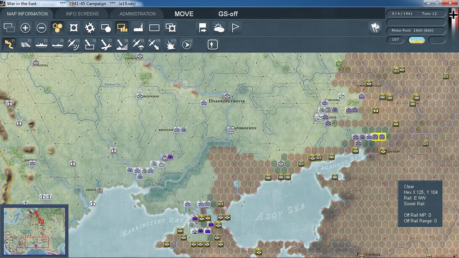
Task: Click the MOVE mode label
Action: pos(184,14)
